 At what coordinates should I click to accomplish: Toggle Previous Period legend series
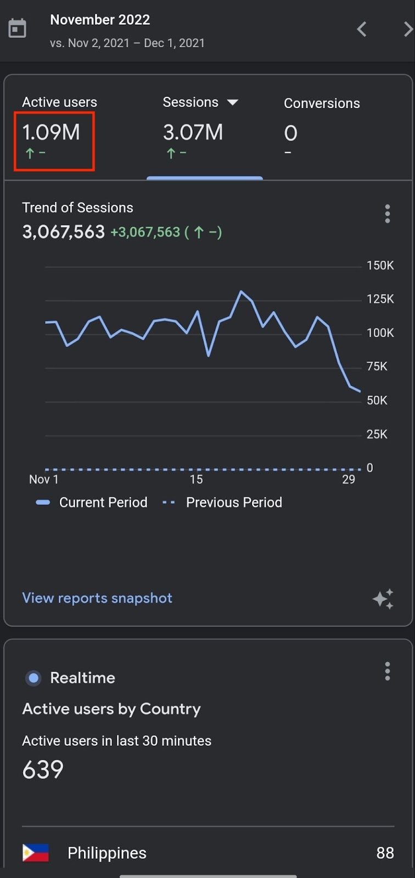pyautogui.click(x=223, y=503)
